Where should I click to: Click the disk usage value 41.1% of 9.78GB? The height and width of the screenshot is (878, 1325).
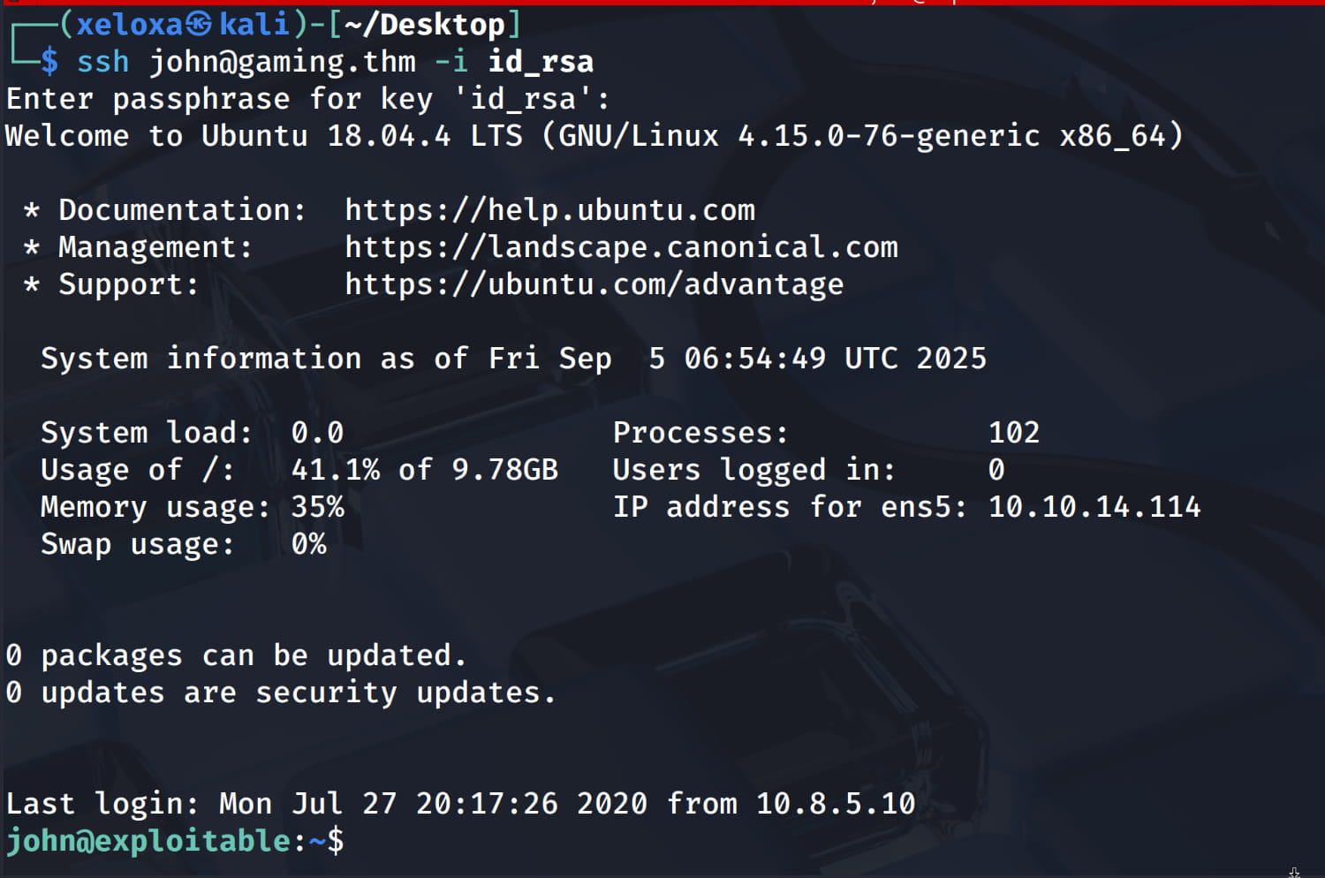pos(424,470)
